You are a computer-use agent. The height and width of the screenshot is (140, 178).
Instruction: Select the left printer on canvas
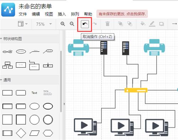coord(78,48)
